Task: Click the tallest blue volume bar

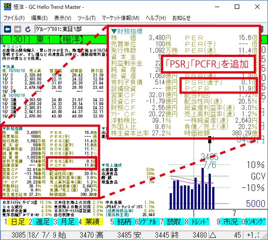Action: (202, 188)
